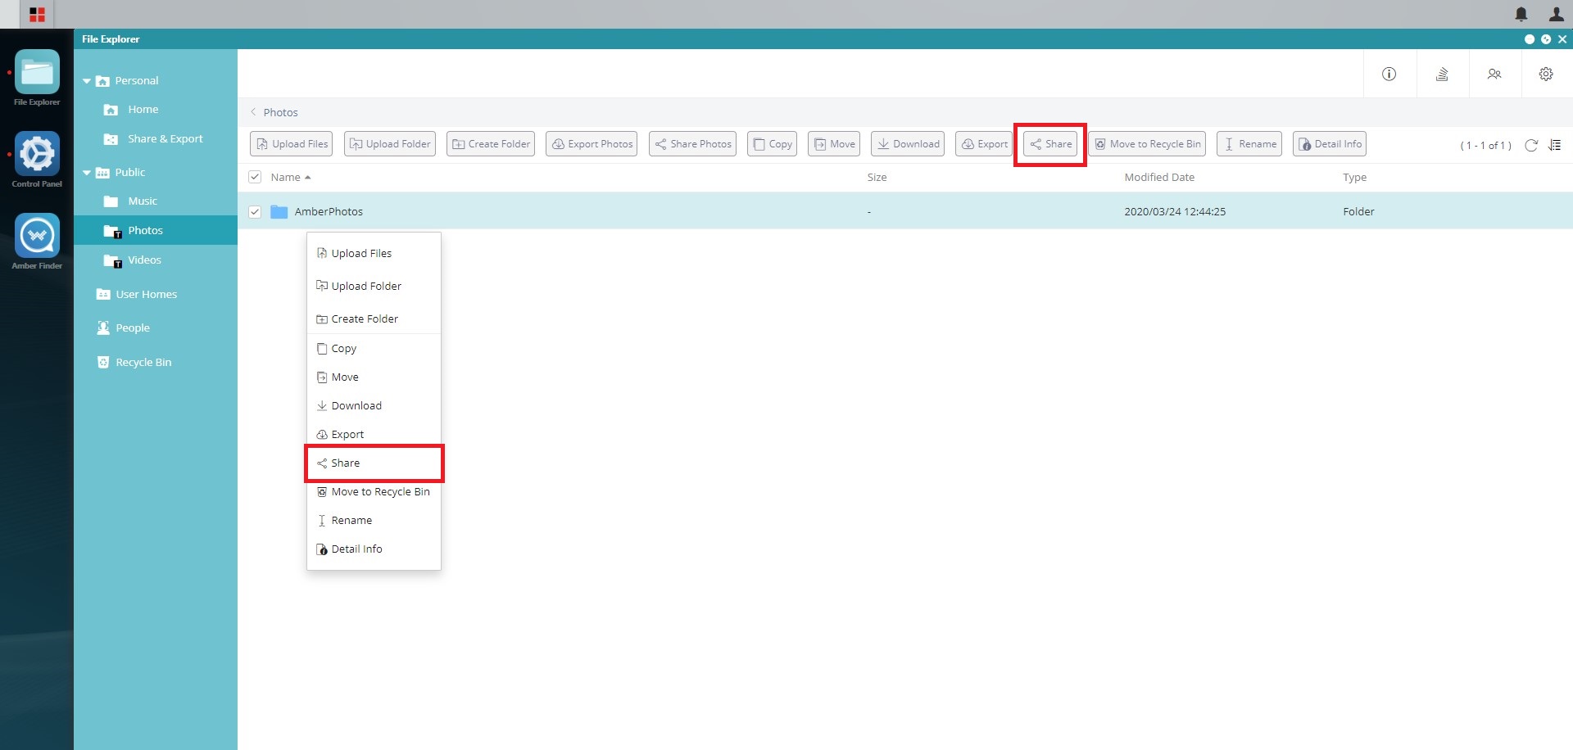Click the information circle icon
This screenshot has height=750, width=1573.
pyautogui.click(x=1389, y=74)
